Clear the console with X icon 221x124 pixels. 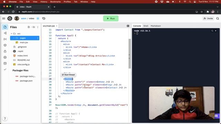[x=215, y=31]
